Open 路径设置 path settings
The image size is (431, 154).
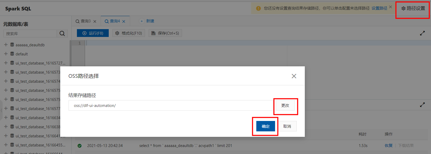click(x=413, y=8)
